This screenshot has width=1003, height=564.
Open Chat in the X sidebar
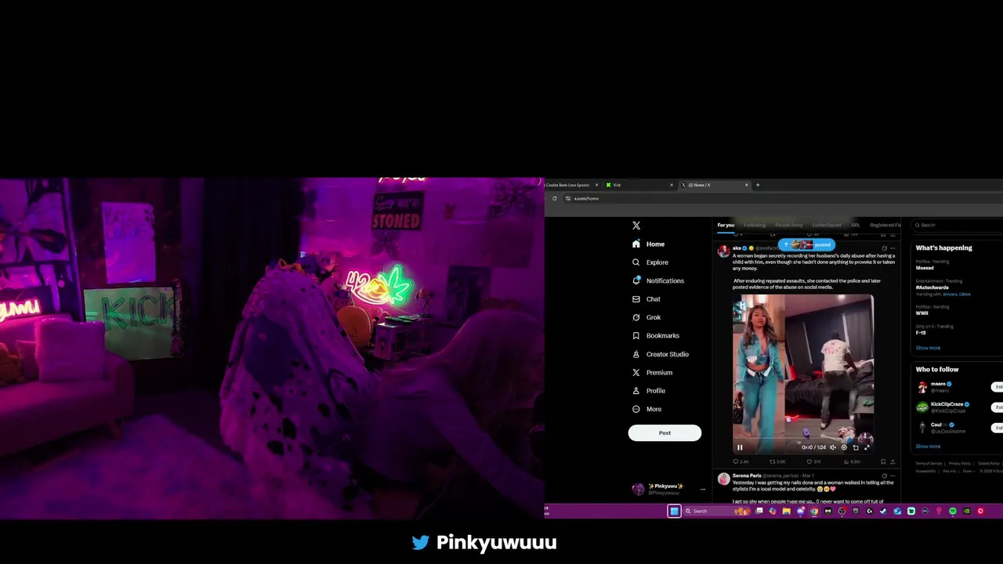point(646,299)
